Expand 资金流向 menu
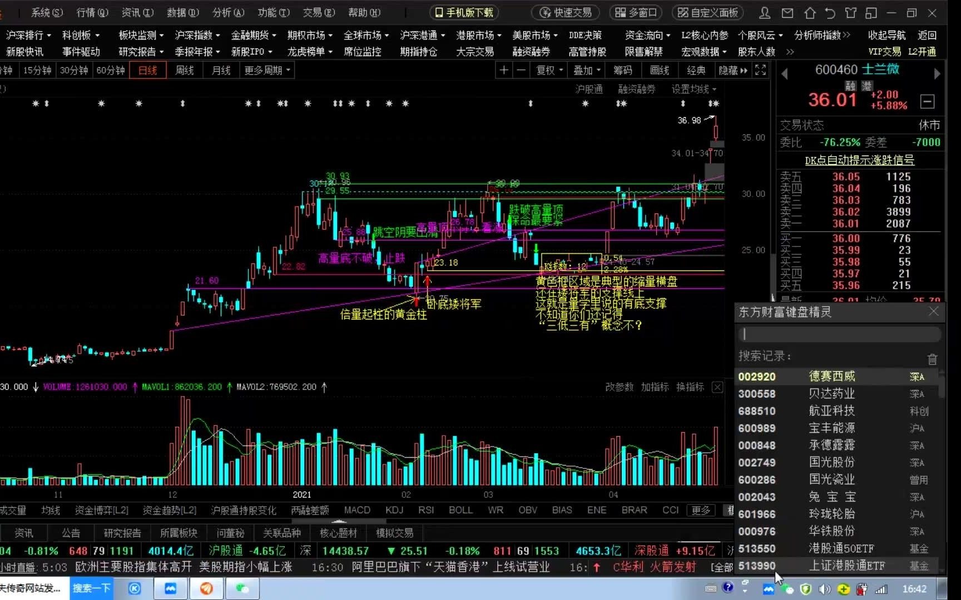 point(648,35)
